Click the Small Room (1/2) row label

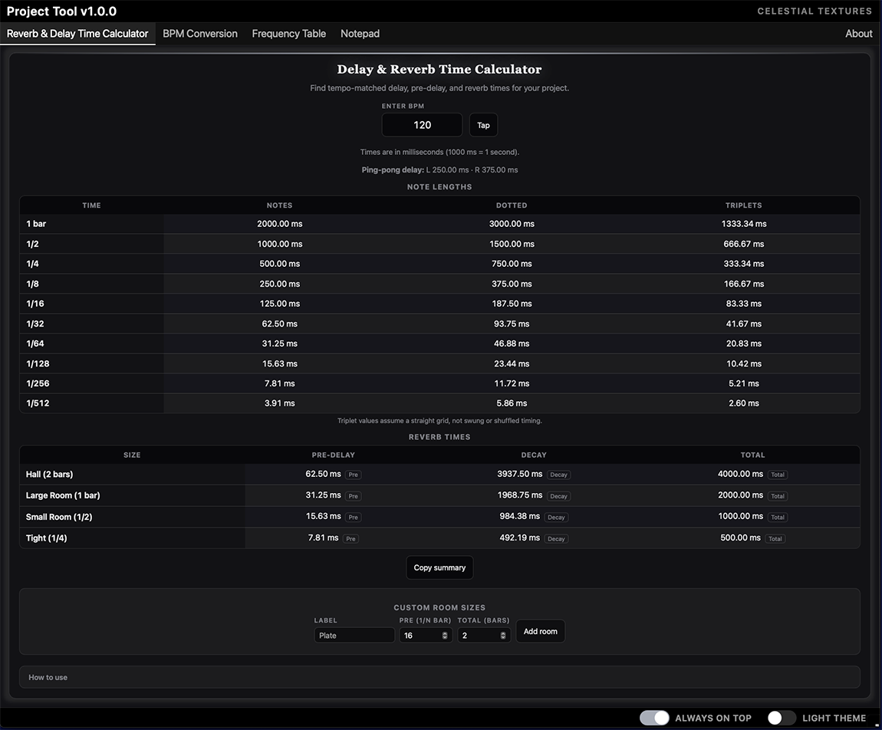point(59,517)
